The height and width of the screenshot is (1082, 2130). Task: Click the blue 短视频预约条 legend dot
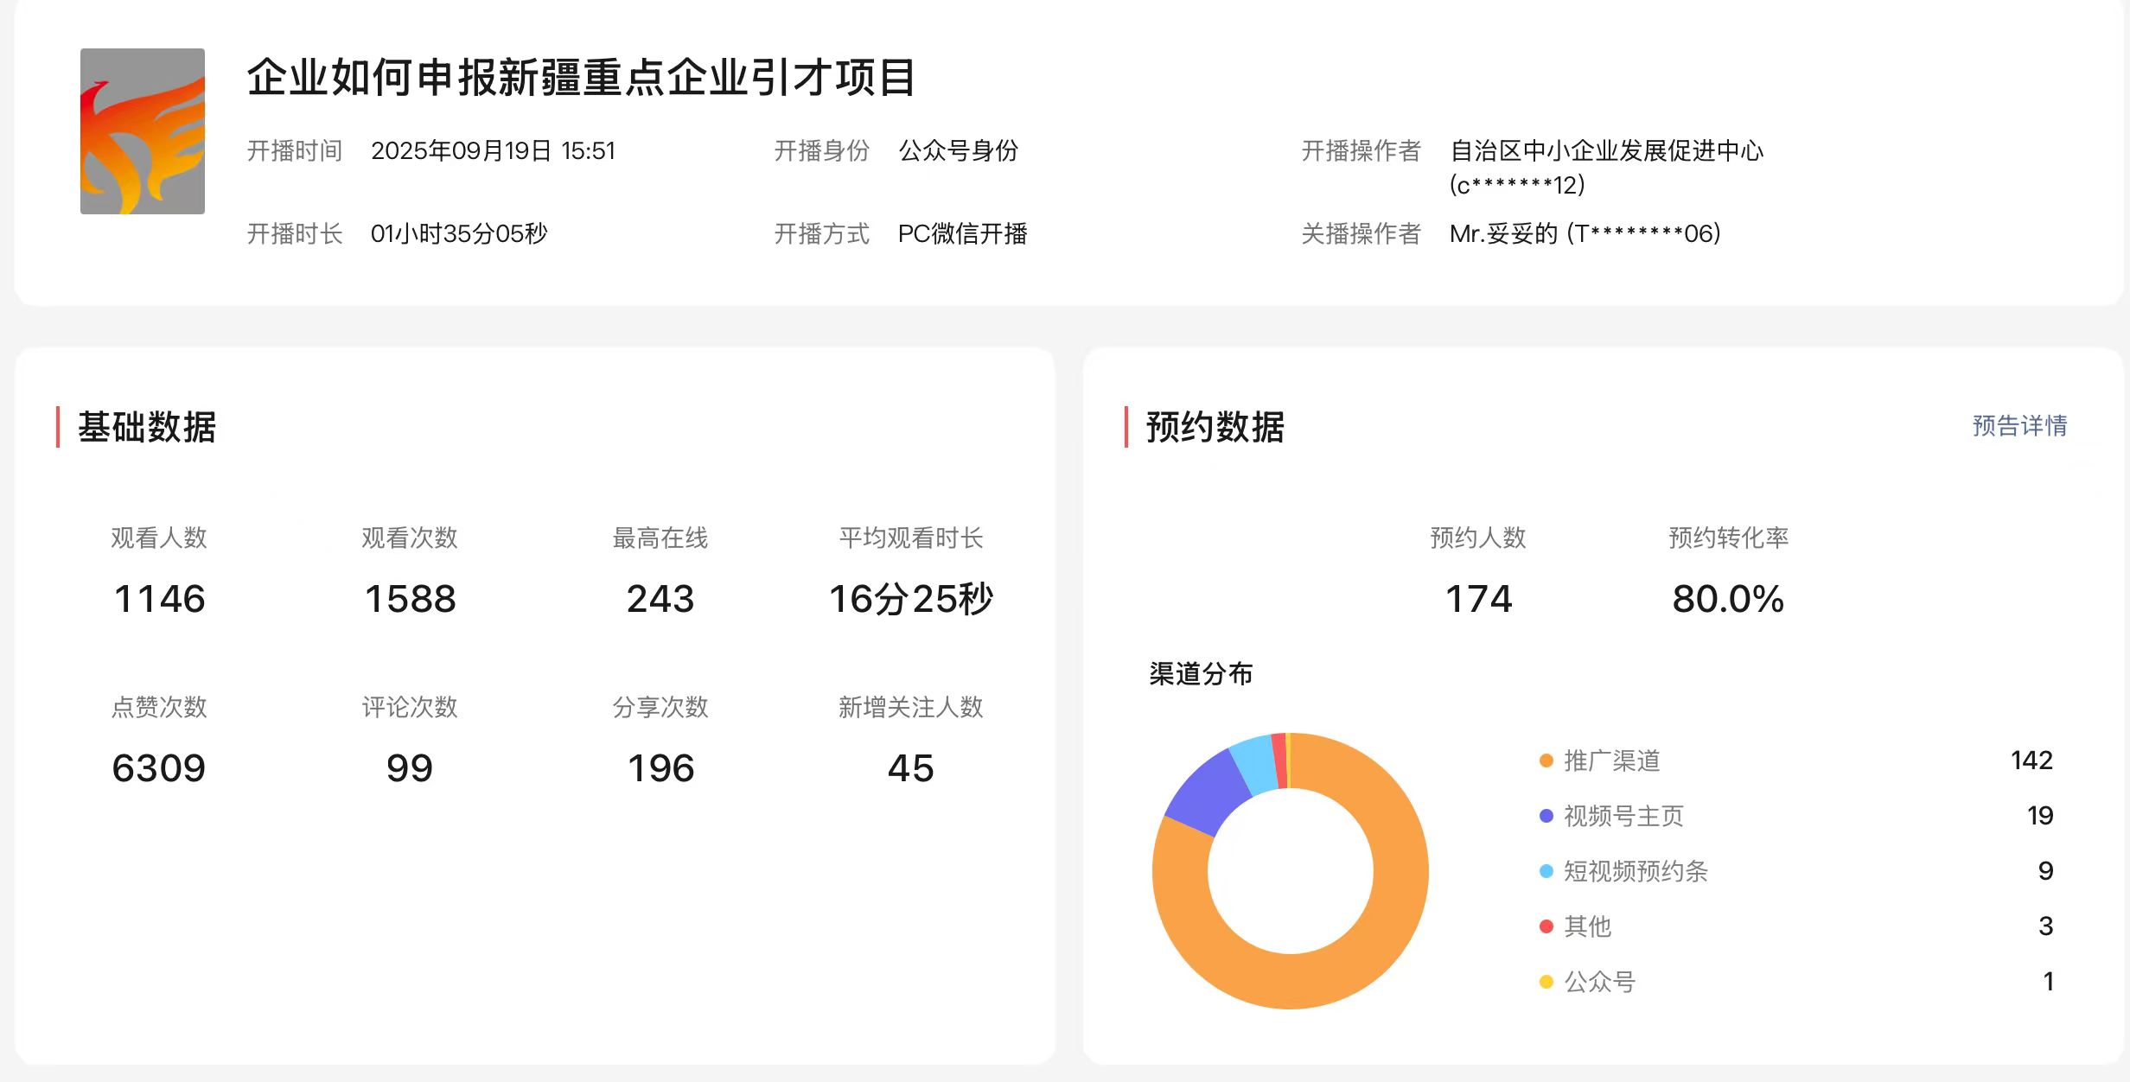coord(1546,871)
